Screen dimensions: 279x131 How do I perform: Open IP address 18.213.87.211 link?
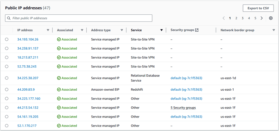[28, 58]
